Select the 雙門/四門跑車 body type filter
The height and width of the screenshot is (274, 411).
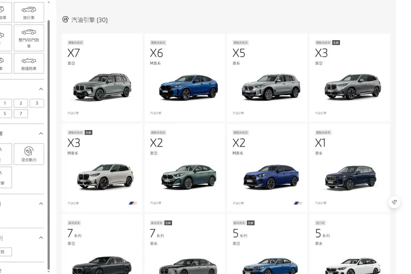tap(29, 38)
